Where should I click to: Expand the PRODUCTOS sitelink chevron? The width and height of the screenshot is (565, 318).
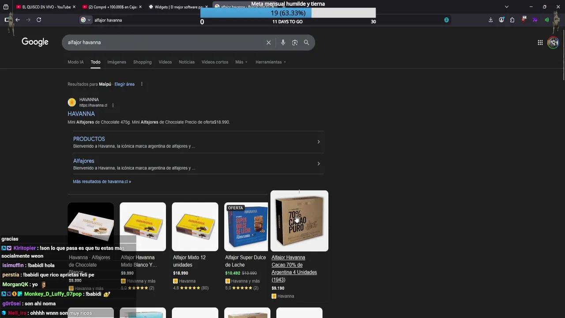point(318,142)
